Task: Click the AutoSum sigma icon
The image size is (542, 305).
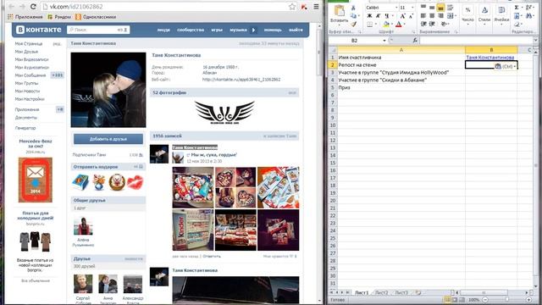Action: point(517,8)
